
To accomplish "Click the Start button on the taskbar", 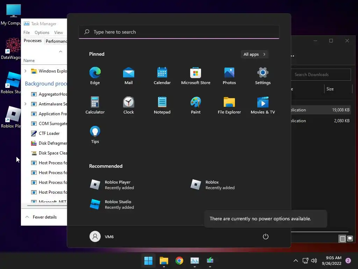I will click(148, 261).
